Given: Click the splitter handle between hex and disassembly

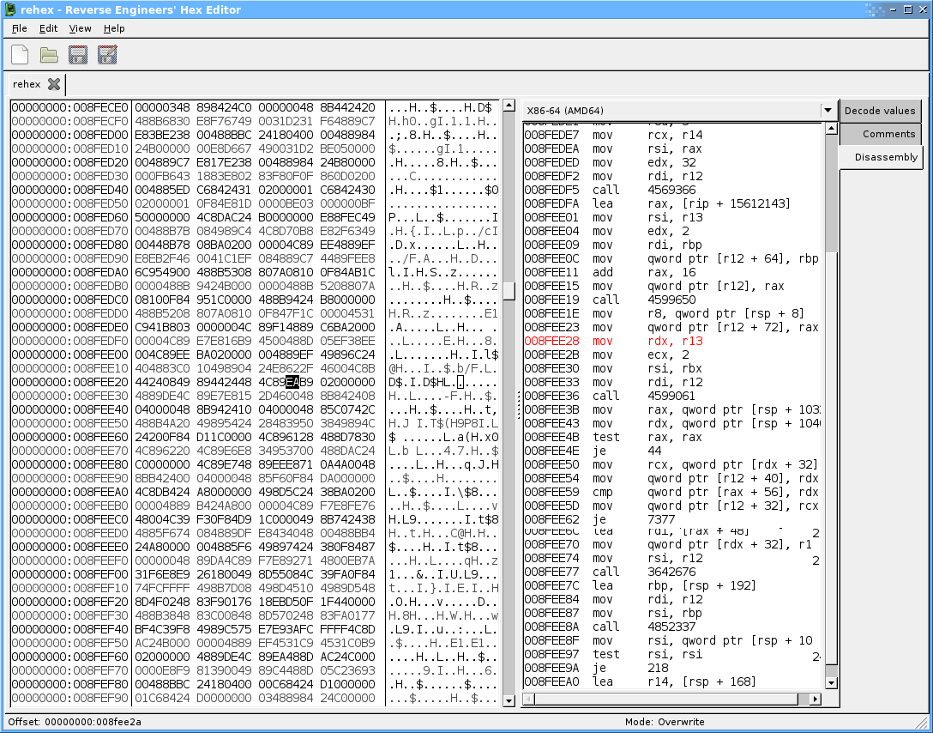Looking at the screenshot, I should (x=519, y=403).
